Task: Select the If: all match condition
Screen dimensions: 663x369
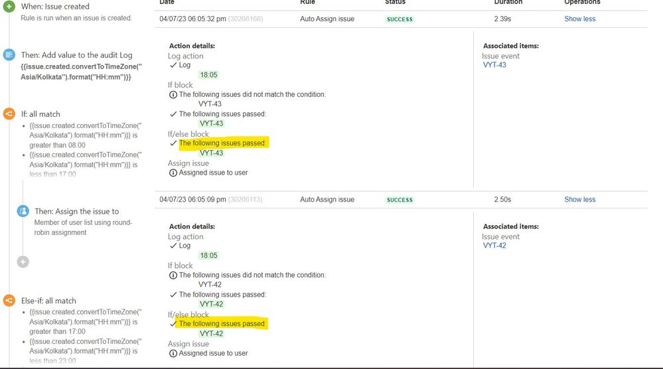Action: click(40, 114)
